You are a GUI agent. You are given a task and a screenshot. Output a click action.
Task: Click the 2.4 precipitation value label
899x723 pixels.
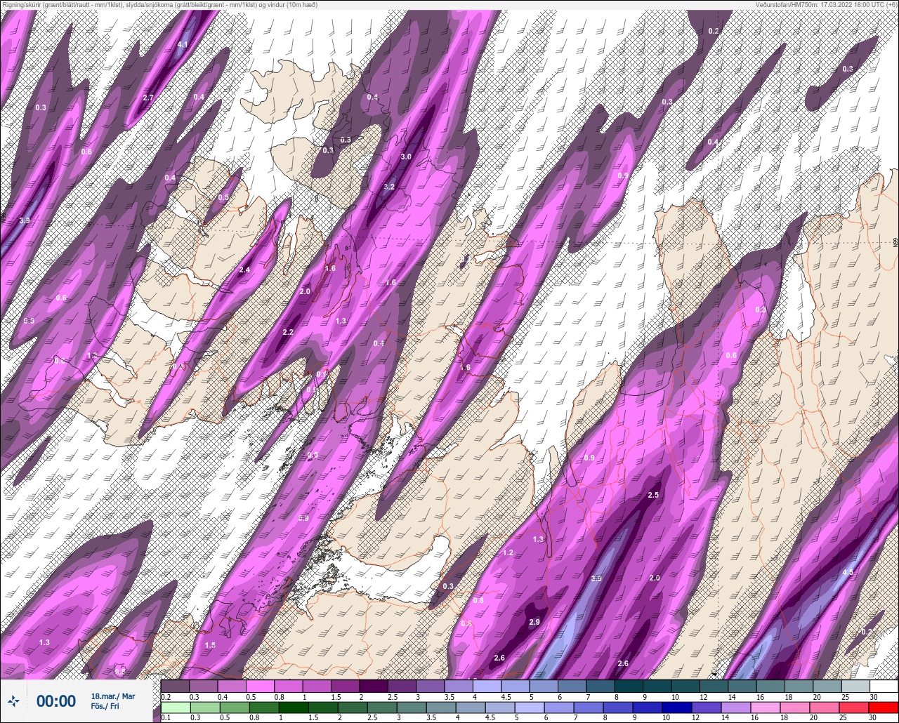click(244, 270)
